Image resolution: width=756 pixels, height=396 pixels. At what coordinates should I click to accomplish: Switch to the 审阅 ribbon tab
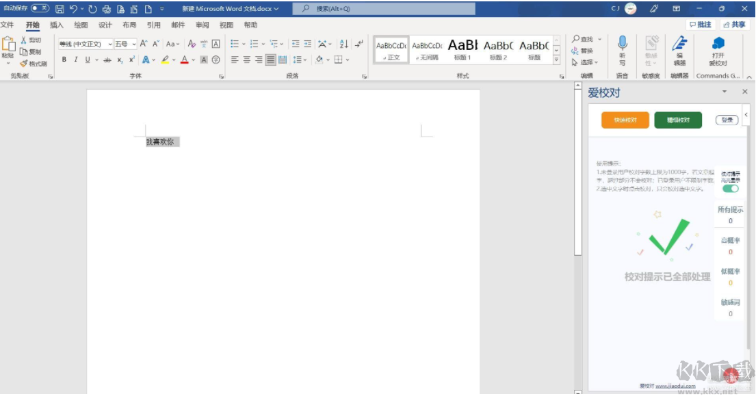203,25
